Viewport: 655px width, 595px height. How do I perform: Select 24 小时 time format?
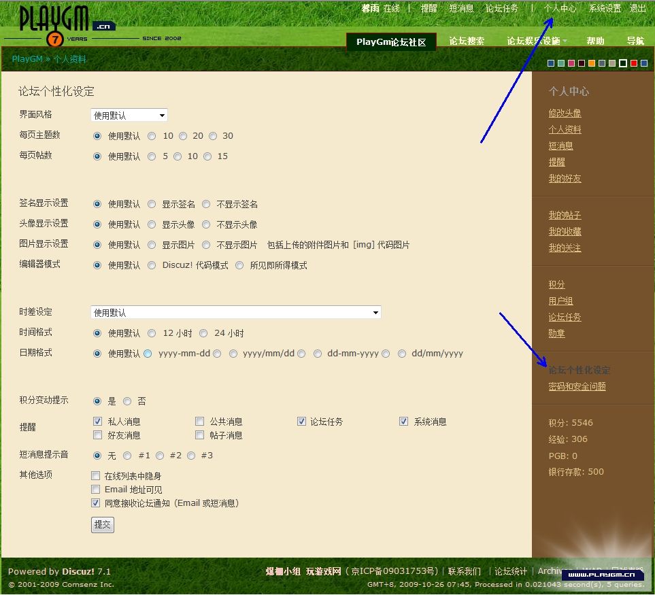point(203,333)
